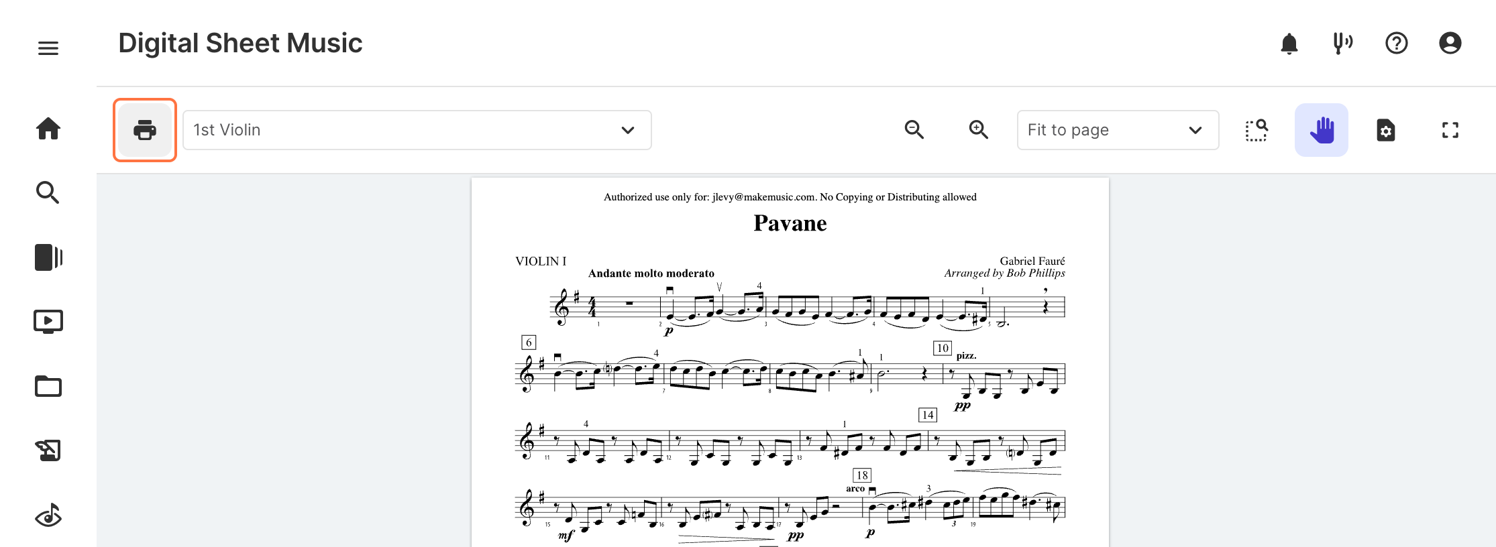The image size is (1496, 547).
Task: Expand the 1st Violin part dropdown
Action: (x=417, y=130)
